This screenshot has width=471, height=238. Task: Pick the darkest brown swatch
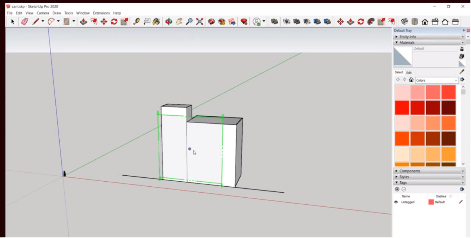click(448, 139)
